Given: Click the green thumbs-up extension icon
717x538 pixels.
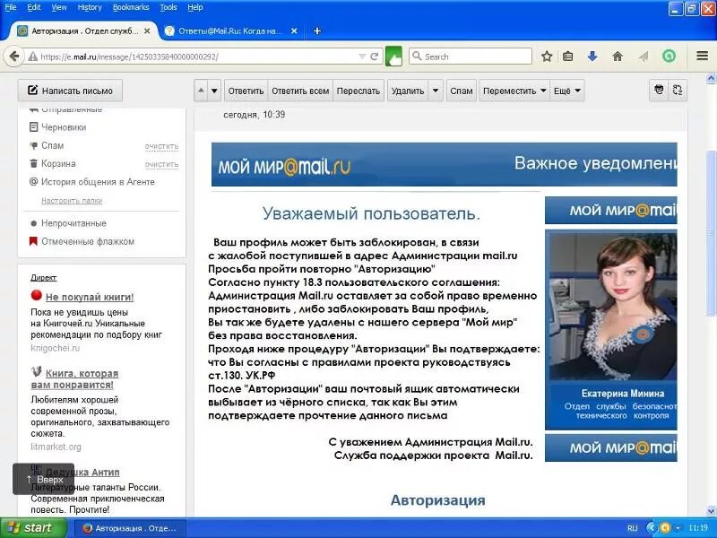Looking at the screenshot, I should point(393,56).
